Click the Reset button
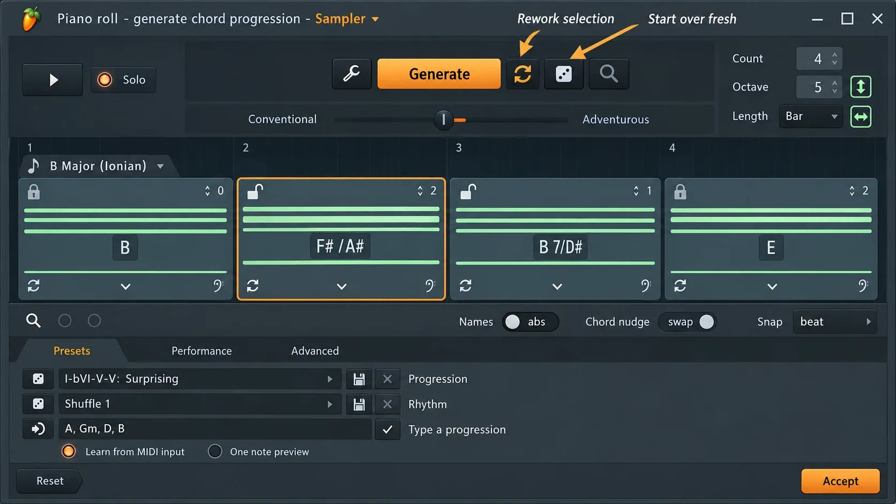The width and height of the screenshot is (896, 504). 50,481
